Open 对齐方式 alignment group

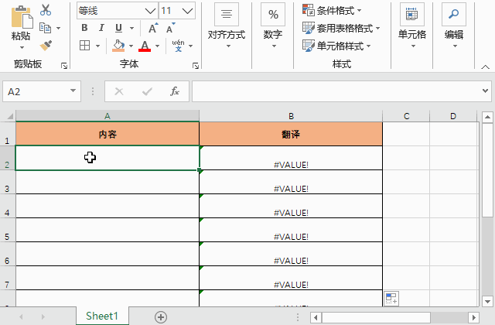pos(227,26)
